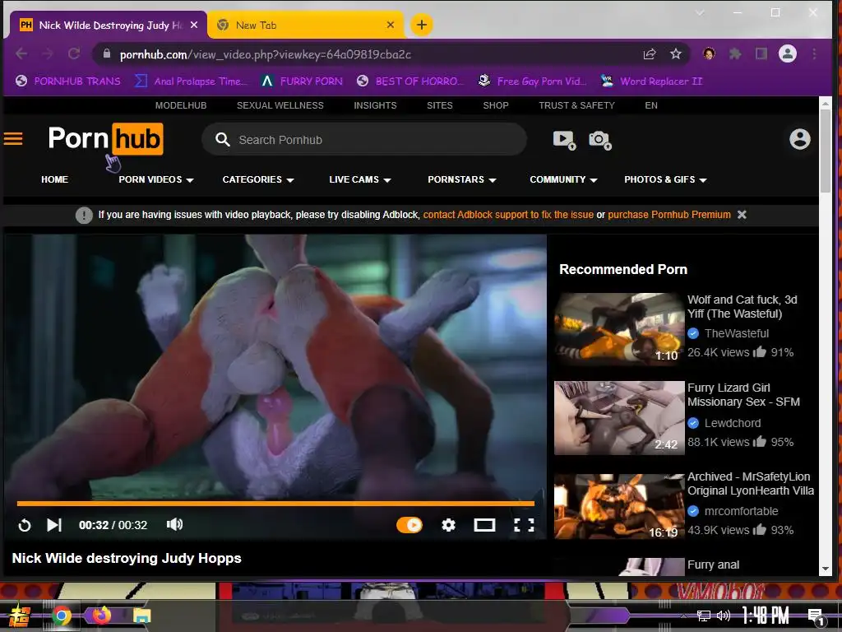
Task: Open the player settings gear
Action: point(448,525)
